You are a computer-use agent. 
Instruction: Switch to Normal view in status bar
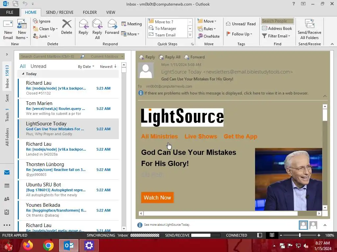(x=260, y=235)
